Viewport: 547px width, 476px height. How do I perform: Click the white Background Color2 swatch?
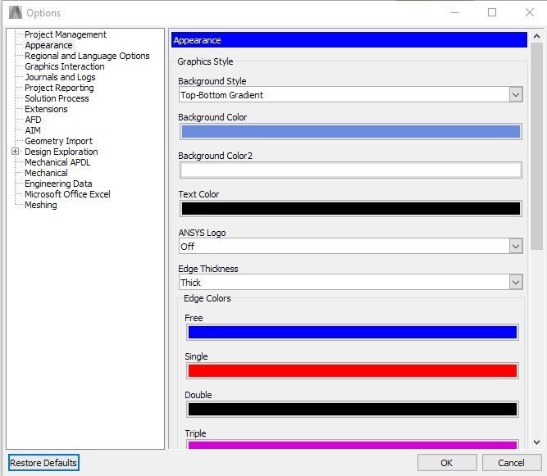[x=351, y=170]
